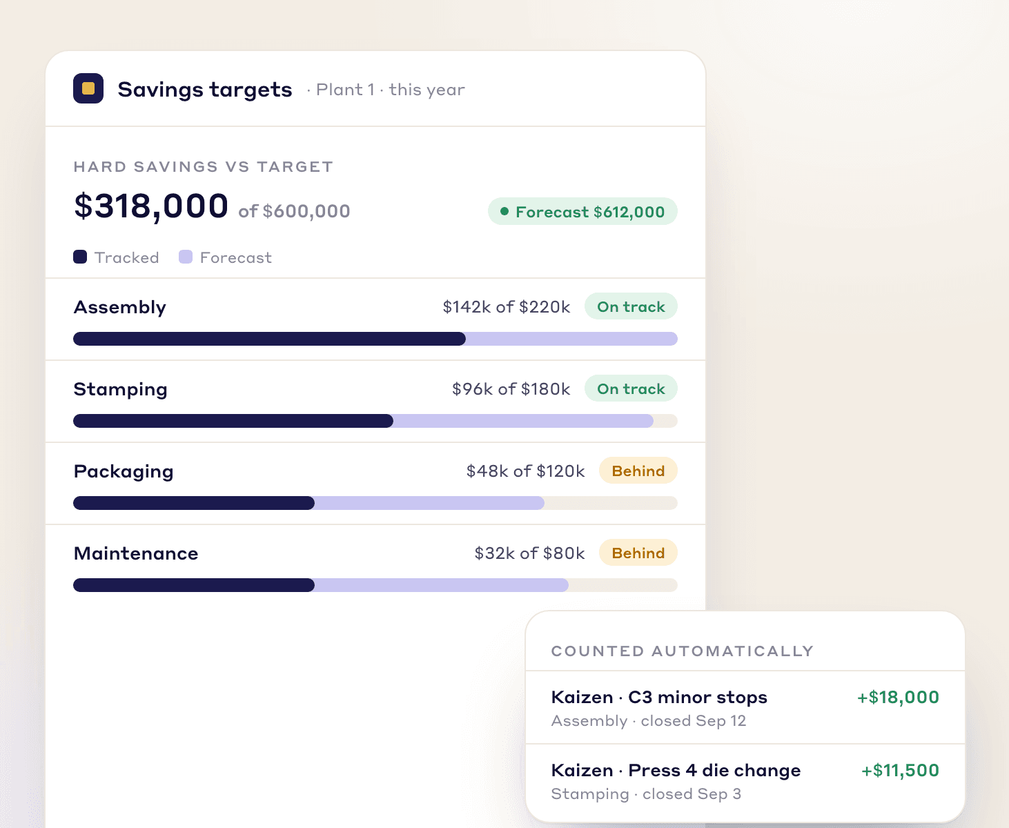Click '$32k of $80k' value
The image size is (1009, 828).
point(530,553)
